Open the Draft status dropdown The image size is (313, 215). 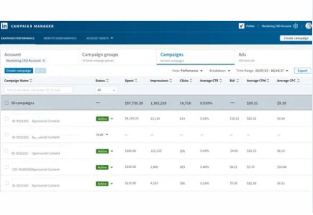click(x=107, y=135)
